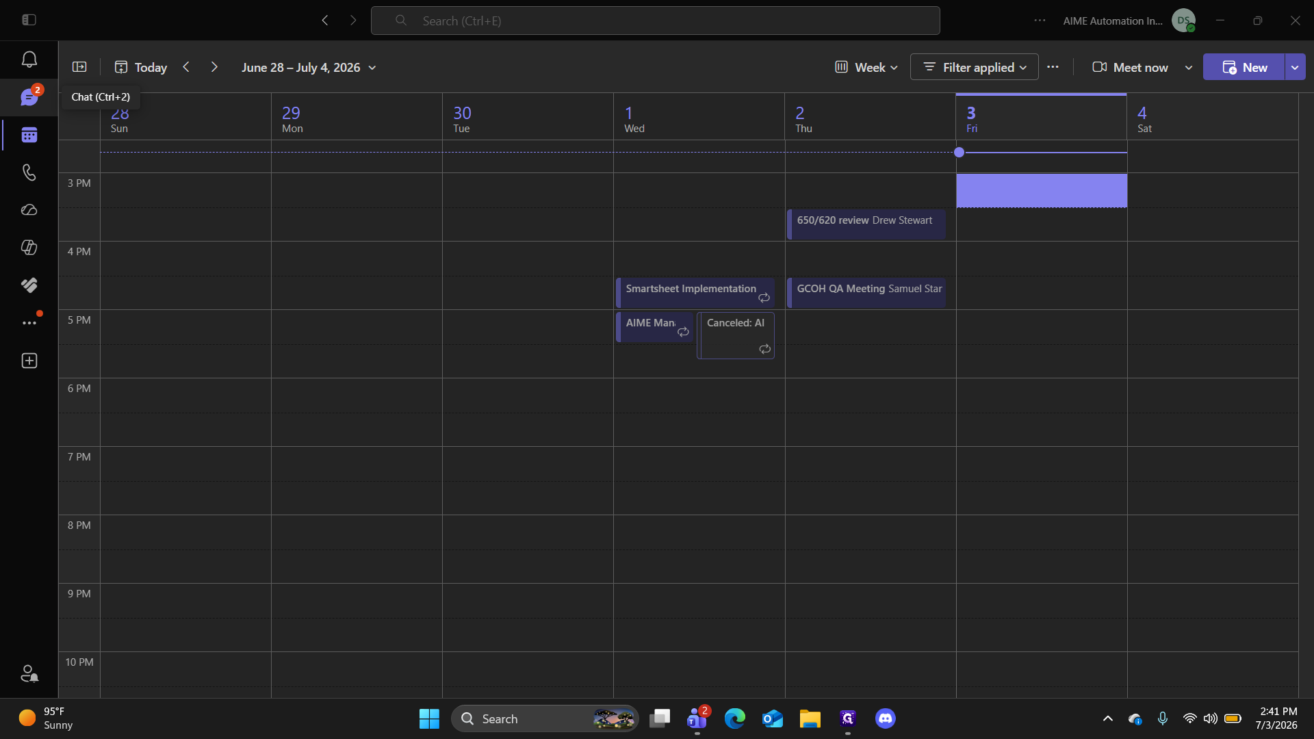Open the Calls phone icon

pyautogui.click(x=29, y=172)
